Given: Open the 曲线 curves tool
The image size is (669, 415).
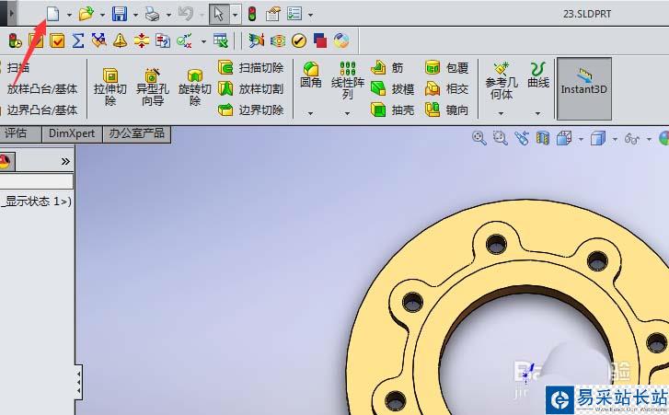Looking at the screenshot, I should 538,75.
